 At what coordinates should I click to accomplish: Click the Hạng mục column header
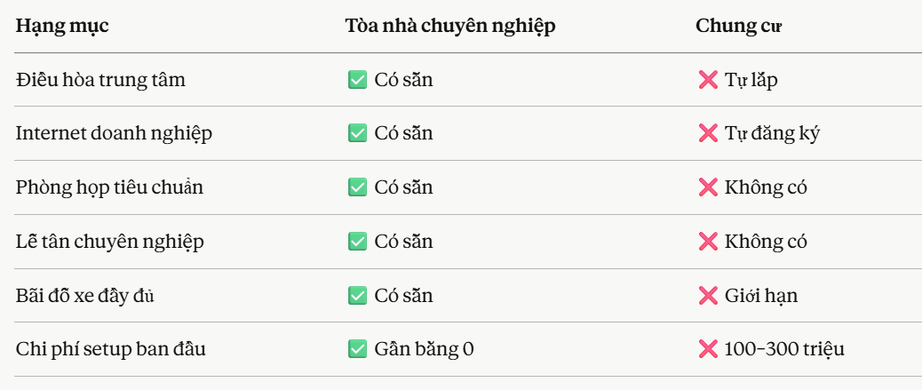62,26
